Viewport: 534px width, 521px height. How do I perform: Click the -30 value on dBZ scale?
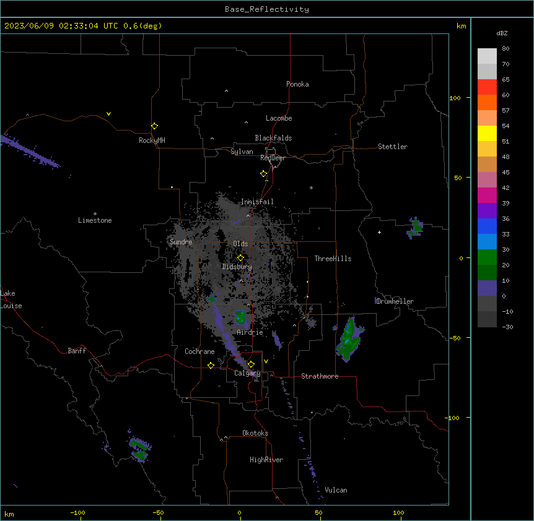click(507, 327)
